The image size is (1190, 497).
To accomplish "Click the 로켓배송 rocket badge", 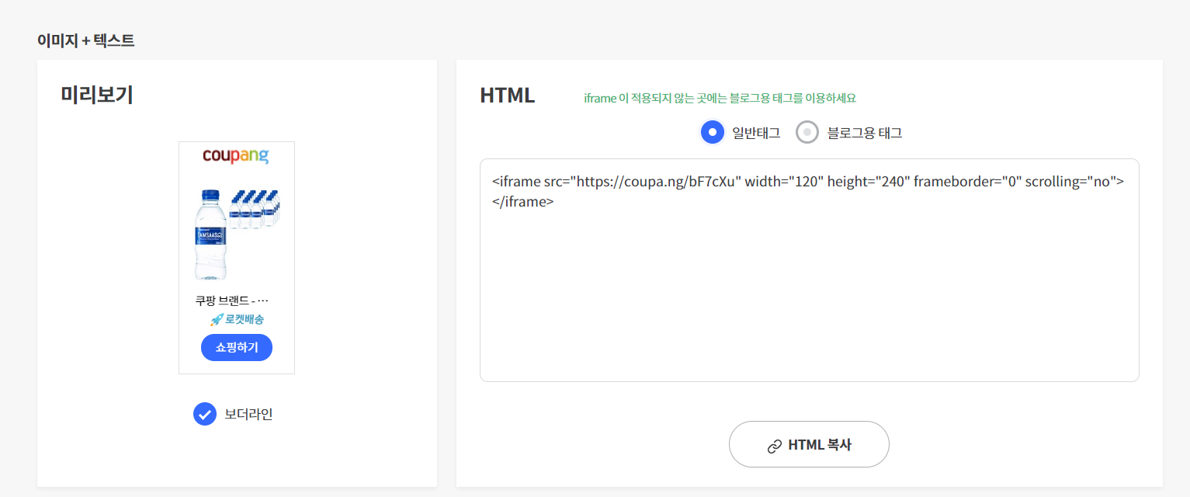I will click(x=237, y=319).
